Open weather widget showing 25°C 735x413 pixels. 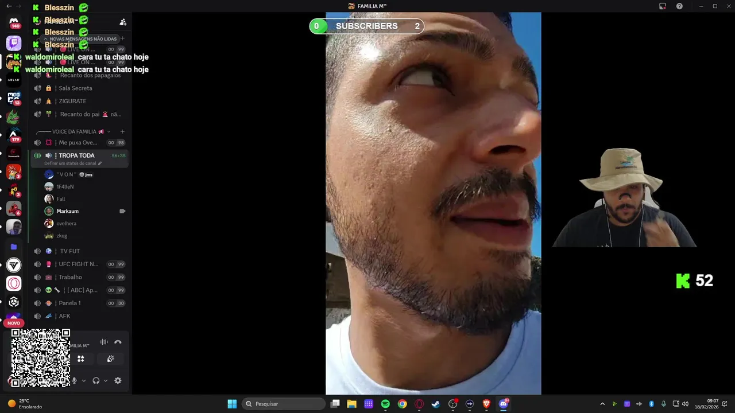tap(25, 404)
